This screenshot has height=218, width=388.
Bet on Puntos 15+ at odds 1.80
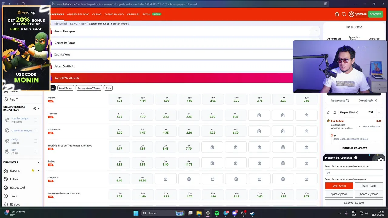click(189, 99)
